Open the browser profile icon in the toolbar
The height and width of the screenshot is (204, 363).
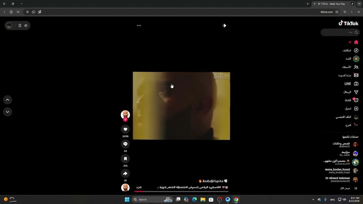pyautogui.click(x=11, y=12)
